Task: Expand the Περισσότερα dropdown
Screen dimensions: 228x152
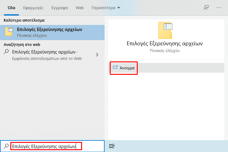Action: pos(106,8)
